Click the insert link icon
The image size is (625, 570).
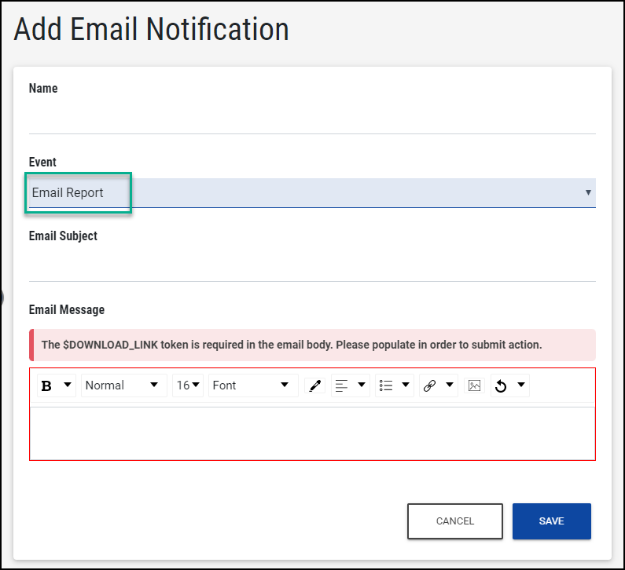click(x=429, y=385)
